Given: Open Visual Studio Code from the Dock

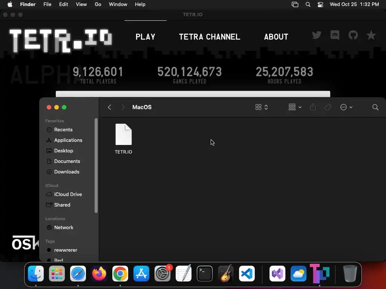Looking at the screenshot, I should click(247, 274).
